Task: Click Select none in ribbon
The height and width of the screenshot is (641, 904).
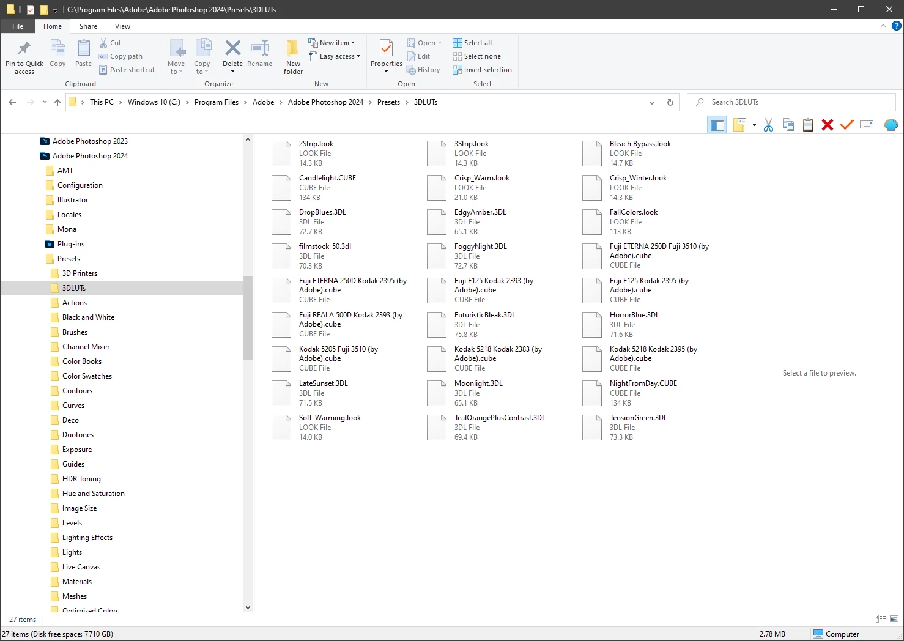Action: click(476, 56)
